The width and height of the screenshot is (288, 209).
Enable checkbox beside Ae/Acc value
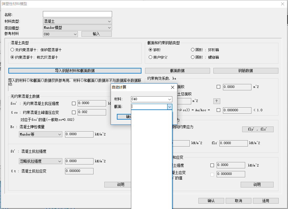[218, 110]
